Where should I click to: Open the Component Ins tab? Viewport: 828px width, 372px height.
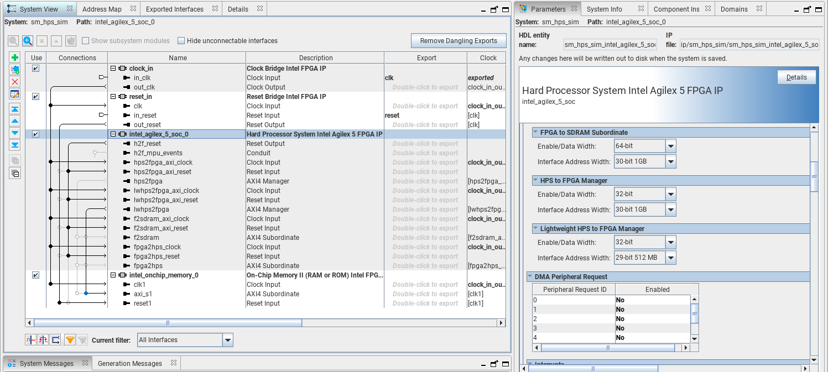pyautogui.click(x=676, y=9)
